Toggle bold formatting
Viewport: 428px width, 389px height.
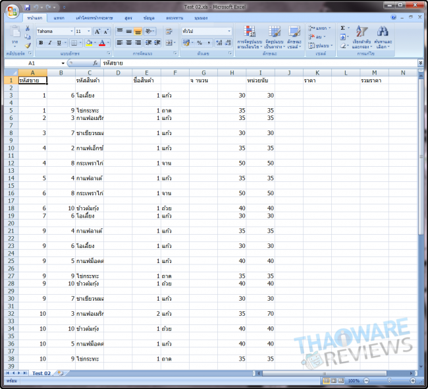(41, 43)
